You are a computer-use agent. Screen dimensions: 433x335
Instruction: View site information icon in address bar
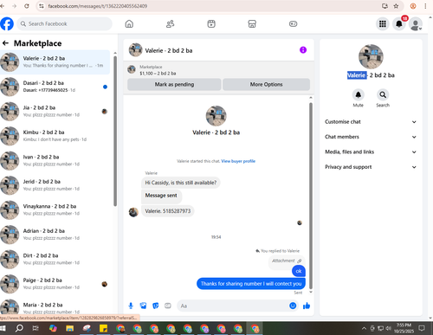tap(42, 6)
